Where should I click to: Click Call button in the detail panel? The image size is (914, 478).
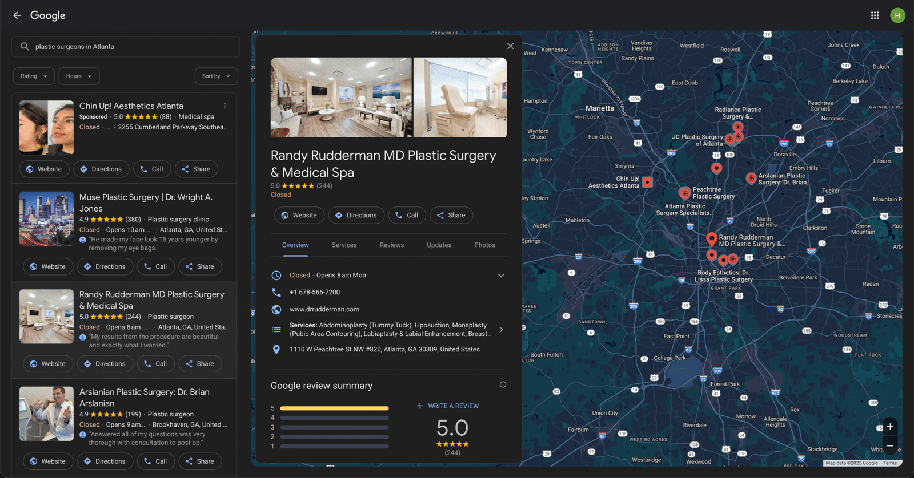pos(407,216)
